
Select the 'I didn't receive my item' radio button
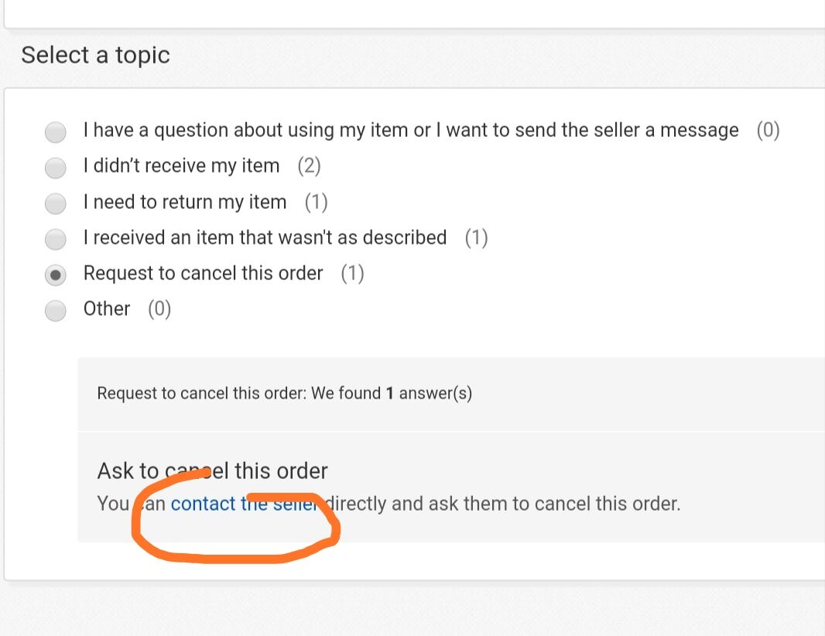point(56,167)
